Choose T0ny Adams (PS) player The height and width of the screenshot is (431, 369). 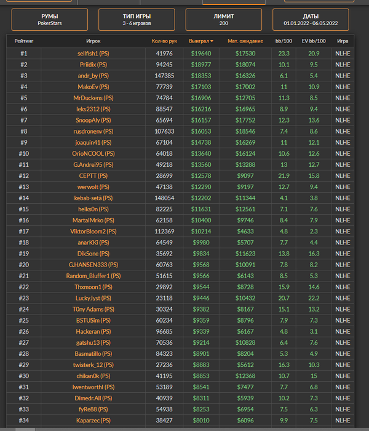tap(93, 310)
